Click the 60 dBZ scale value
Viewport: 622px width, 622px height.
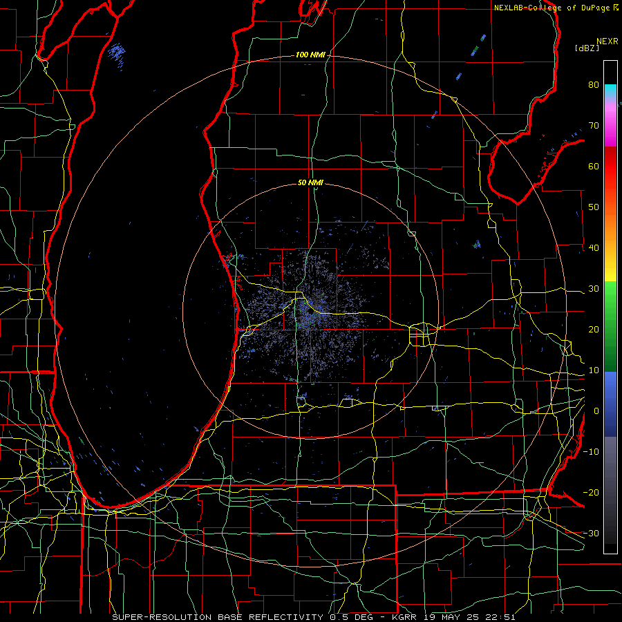594,166
